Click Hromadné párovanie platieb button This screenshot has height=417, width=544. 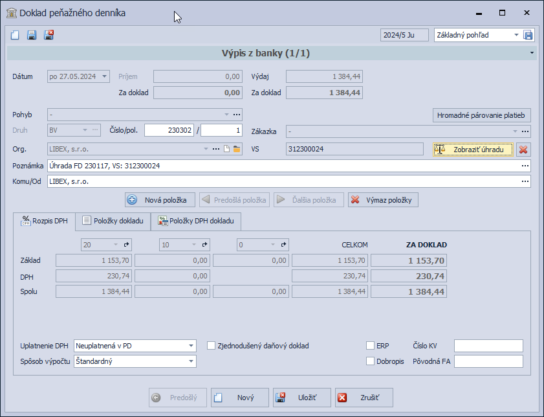[481, 115]
